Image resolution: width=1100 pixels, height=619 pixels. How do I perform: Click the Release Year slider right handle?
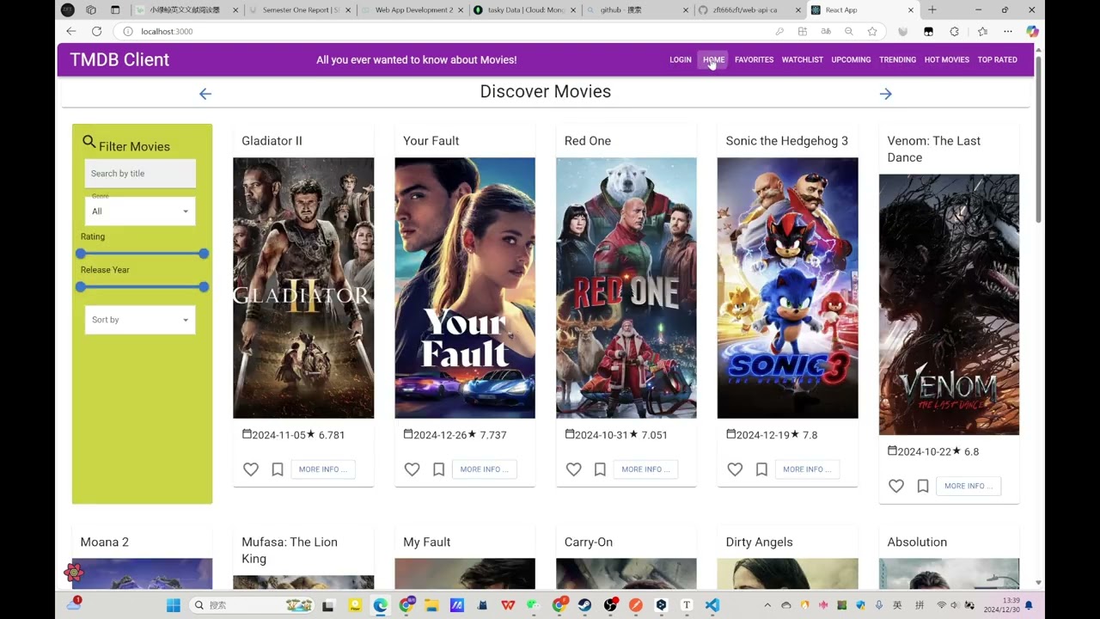[204, 287]
